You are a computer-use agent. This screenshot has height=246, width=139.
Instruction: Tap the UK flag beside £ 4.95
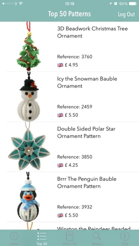pyautogui.click(x=60, y=65)
